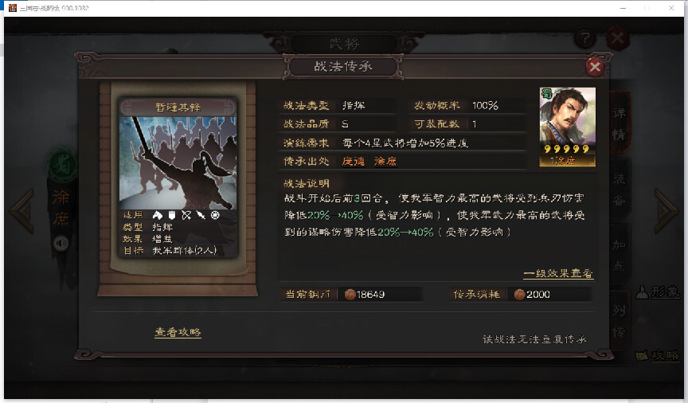Select 徐庶 in the inheritance source
This screenshot has width=688, height=403.
[385, 161]
